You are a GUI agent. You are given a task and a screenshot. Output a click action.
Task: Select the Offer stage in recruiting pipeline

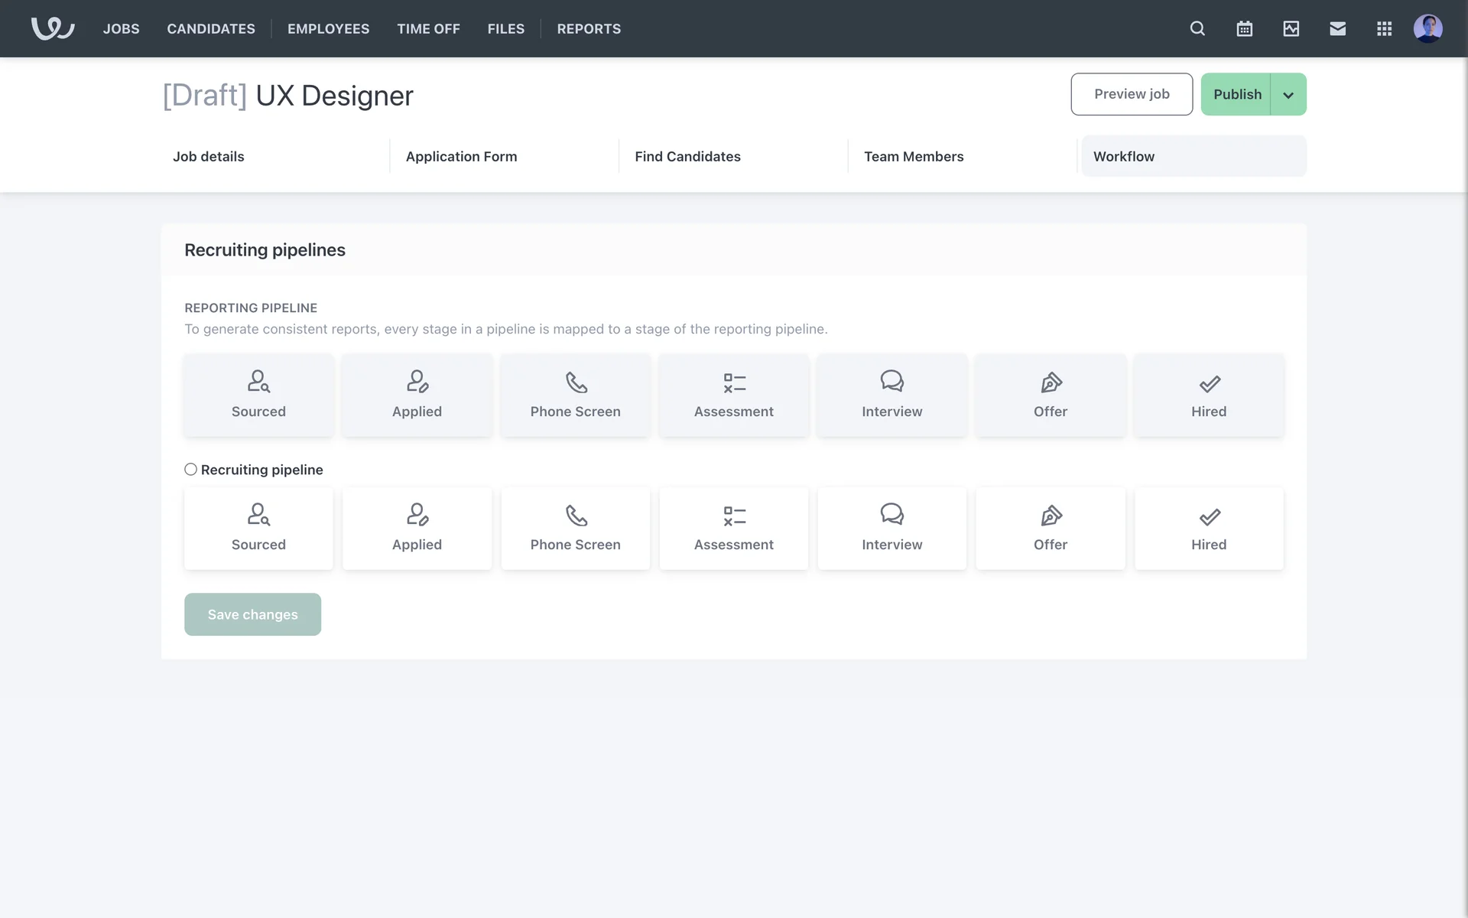tap(1050, 528)
